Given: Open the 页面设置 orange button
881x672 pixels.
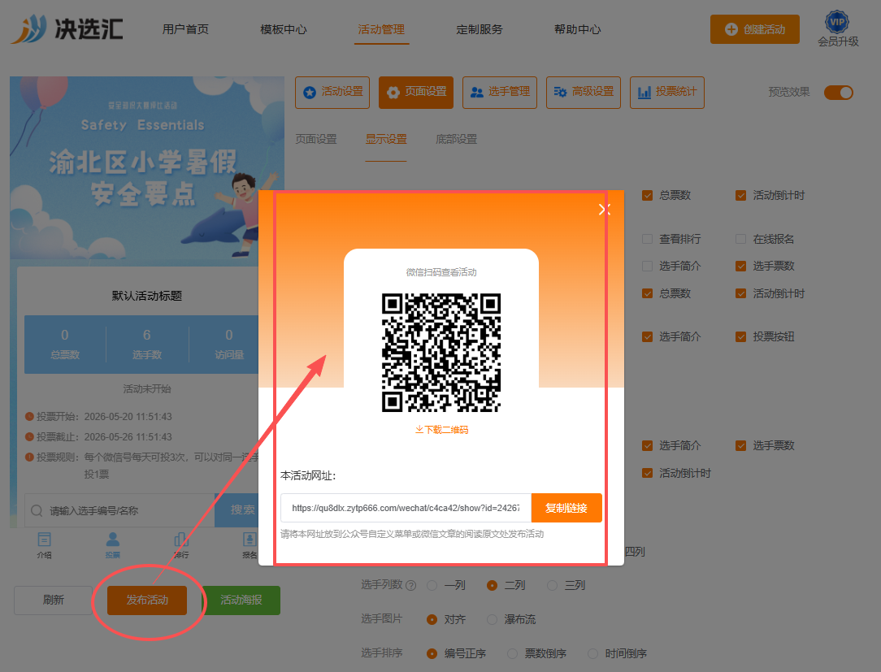Looking at the screenshot, I should pyautogui.click(x=416, y=92).
